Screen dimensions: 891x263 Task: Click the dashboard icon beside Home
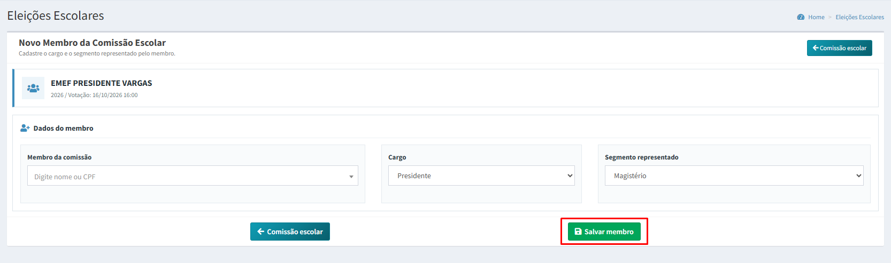(x=801, y=17)
